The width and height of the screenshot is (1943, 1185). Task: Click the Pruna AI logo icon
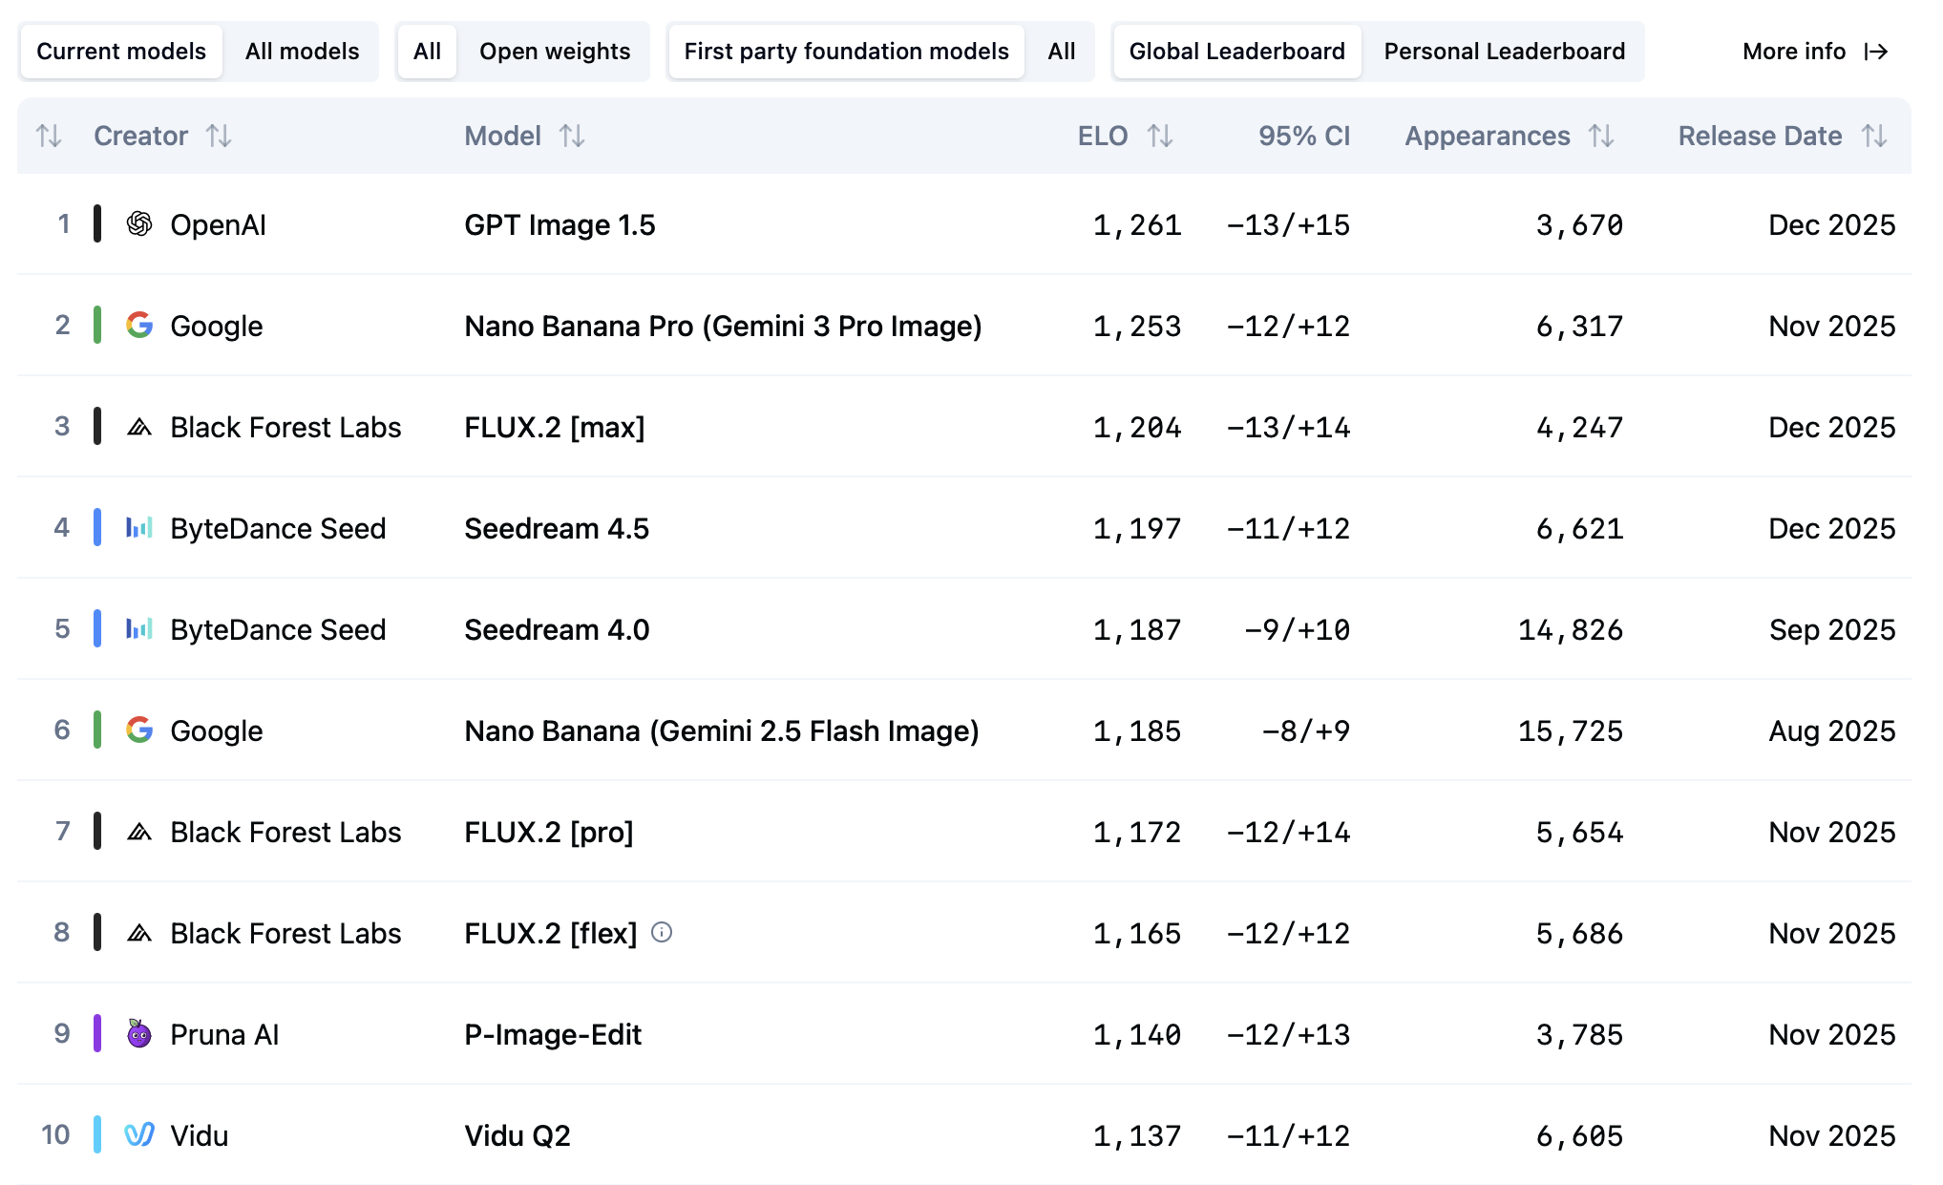(139, 1033)
